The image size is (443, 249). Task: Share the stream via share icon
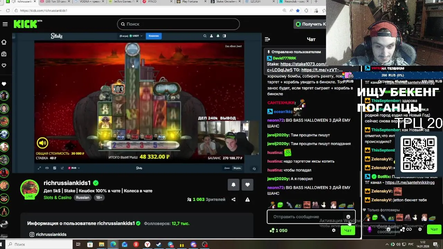[x=233, y=200]
